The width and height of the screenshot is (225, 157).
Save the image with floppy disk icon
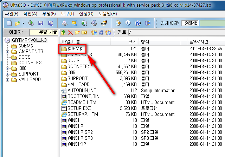pyautogui.click(x=41, y=23)
